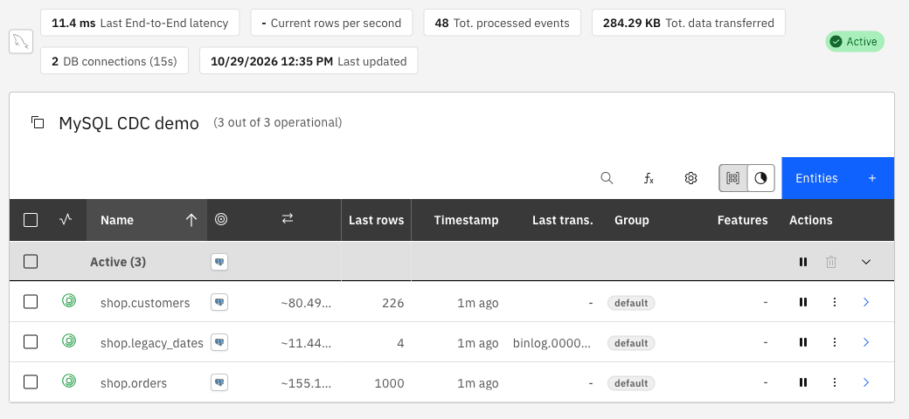Expand shop.orders details arrow

pos(866,382)
